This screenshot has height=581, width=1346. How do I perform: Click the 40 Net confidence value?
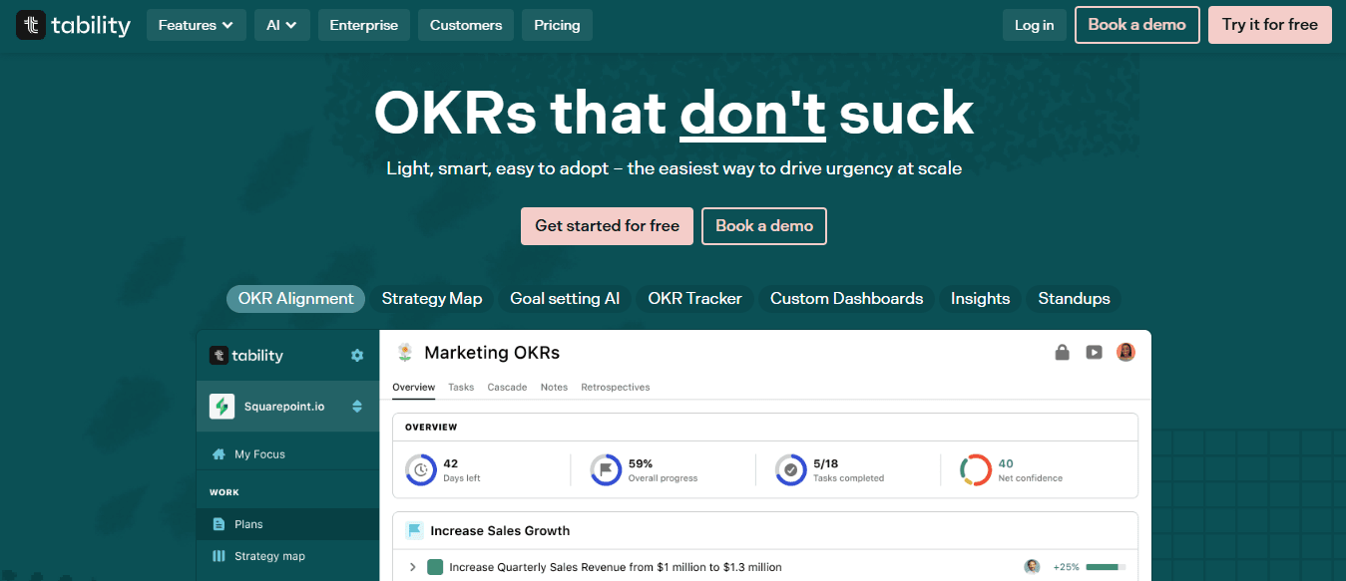click(x=1006, y=463)
